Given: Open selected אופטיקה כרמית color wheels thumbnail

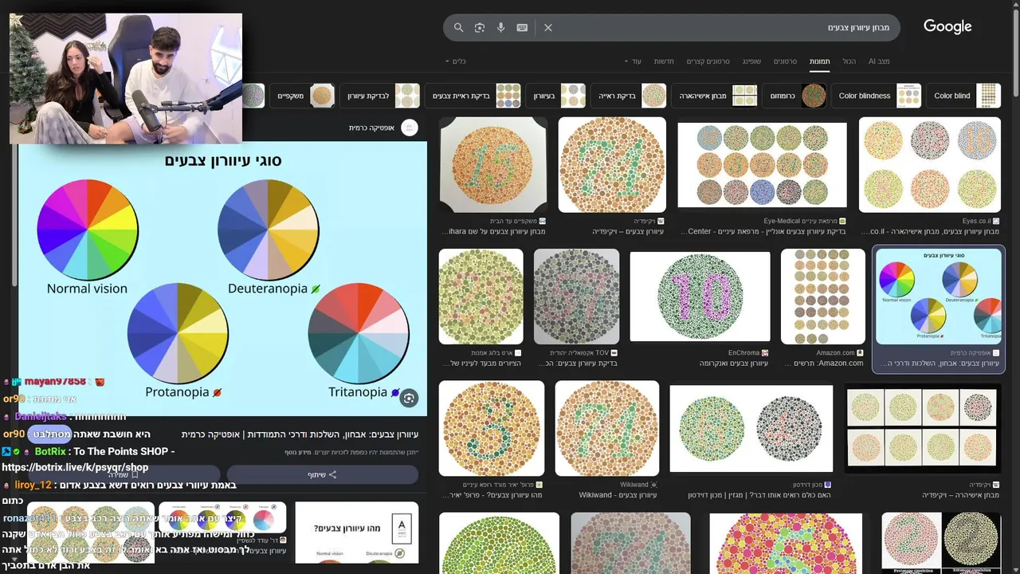Looking at the screenshot, I should click(x=939, y=297).
